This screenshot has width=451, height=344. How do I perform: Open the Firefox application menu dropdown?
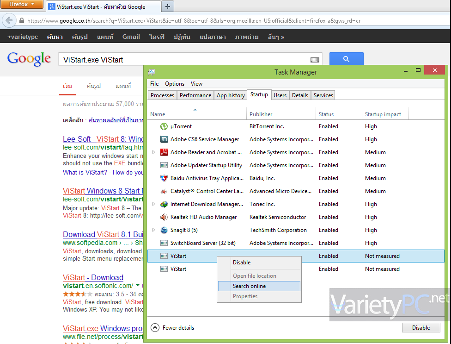pyautogui.click(x=22, y=4)
